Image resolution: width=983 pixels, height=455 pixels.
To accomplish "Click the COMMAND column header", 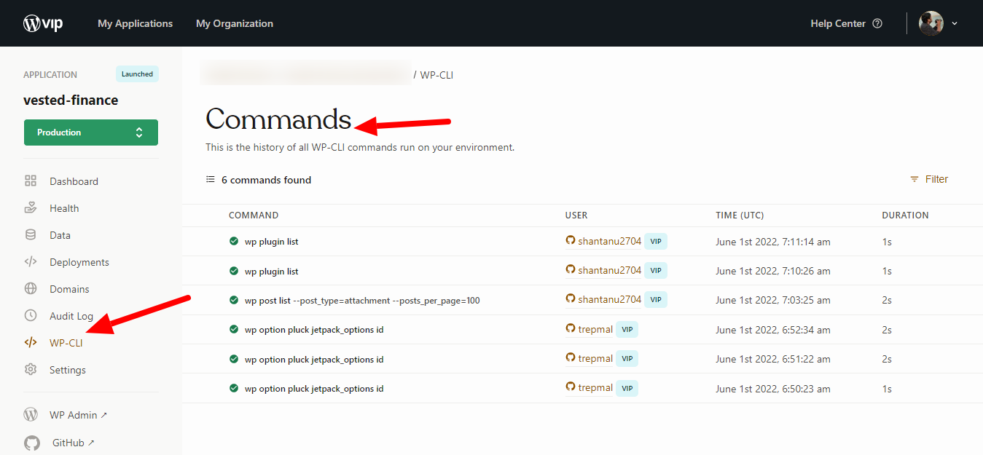I will (254, 215).
